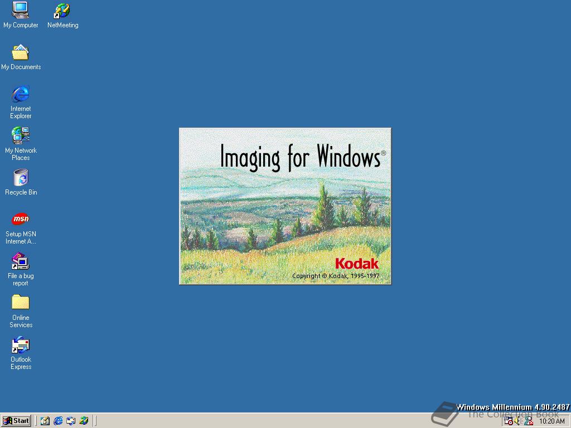The width and height of the screenshot is (571, 428).
Task: Launch Internet Explorer from Quick Launch
Action: pos(58,421)
